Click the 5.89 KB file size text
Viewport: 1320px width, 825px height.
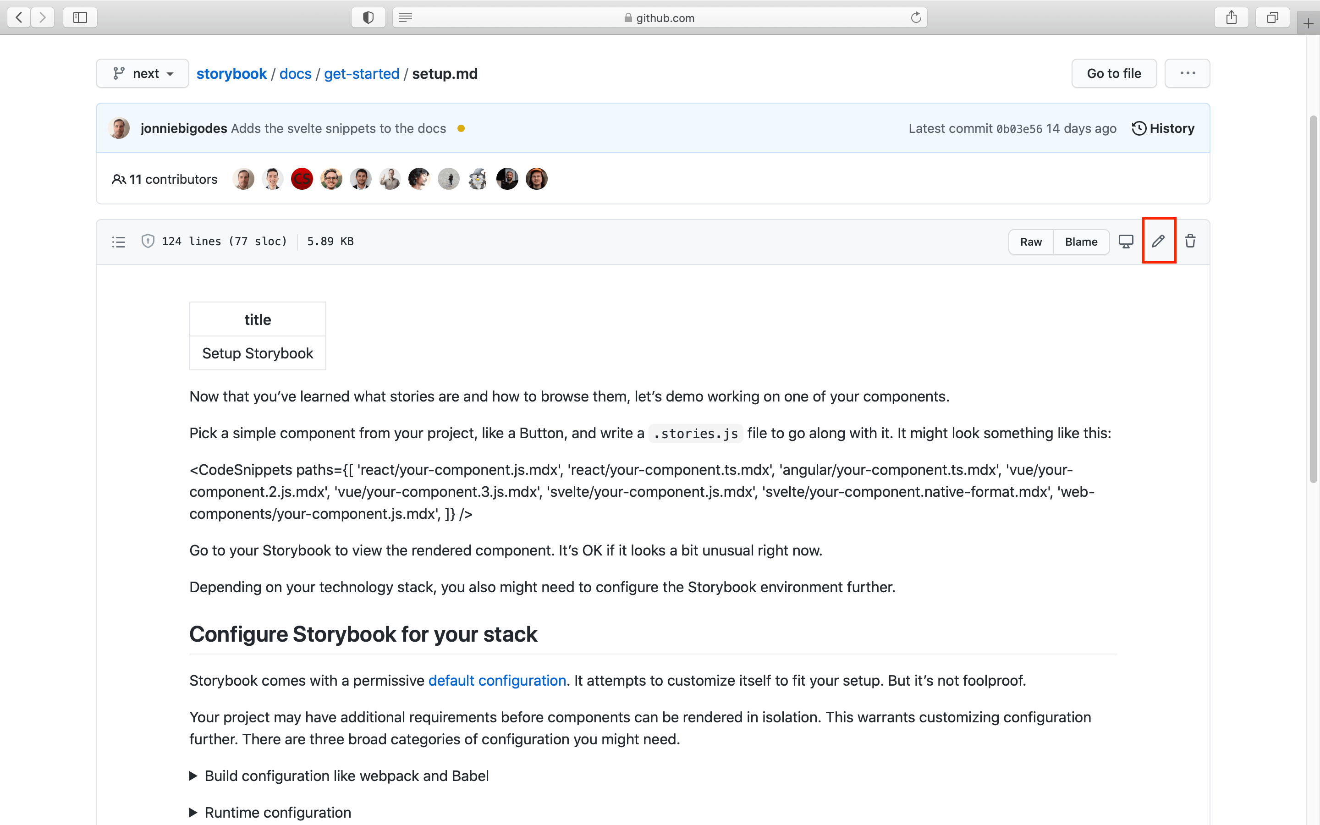pyautogui.click(x=330, y=241)
